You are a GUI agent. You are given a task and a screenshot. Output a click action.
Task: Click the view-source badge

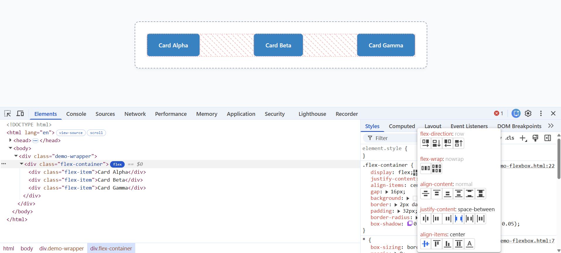point(71,133)
